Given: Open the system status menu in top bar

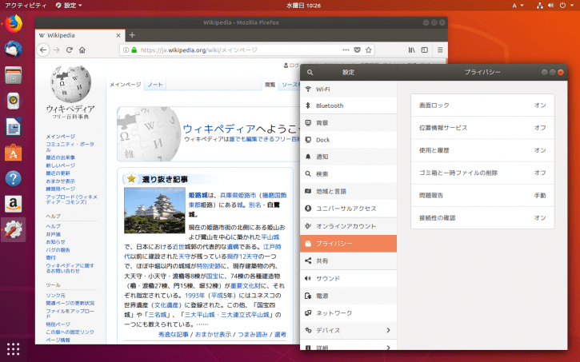Looking at the screenshot, I should 551,5.
